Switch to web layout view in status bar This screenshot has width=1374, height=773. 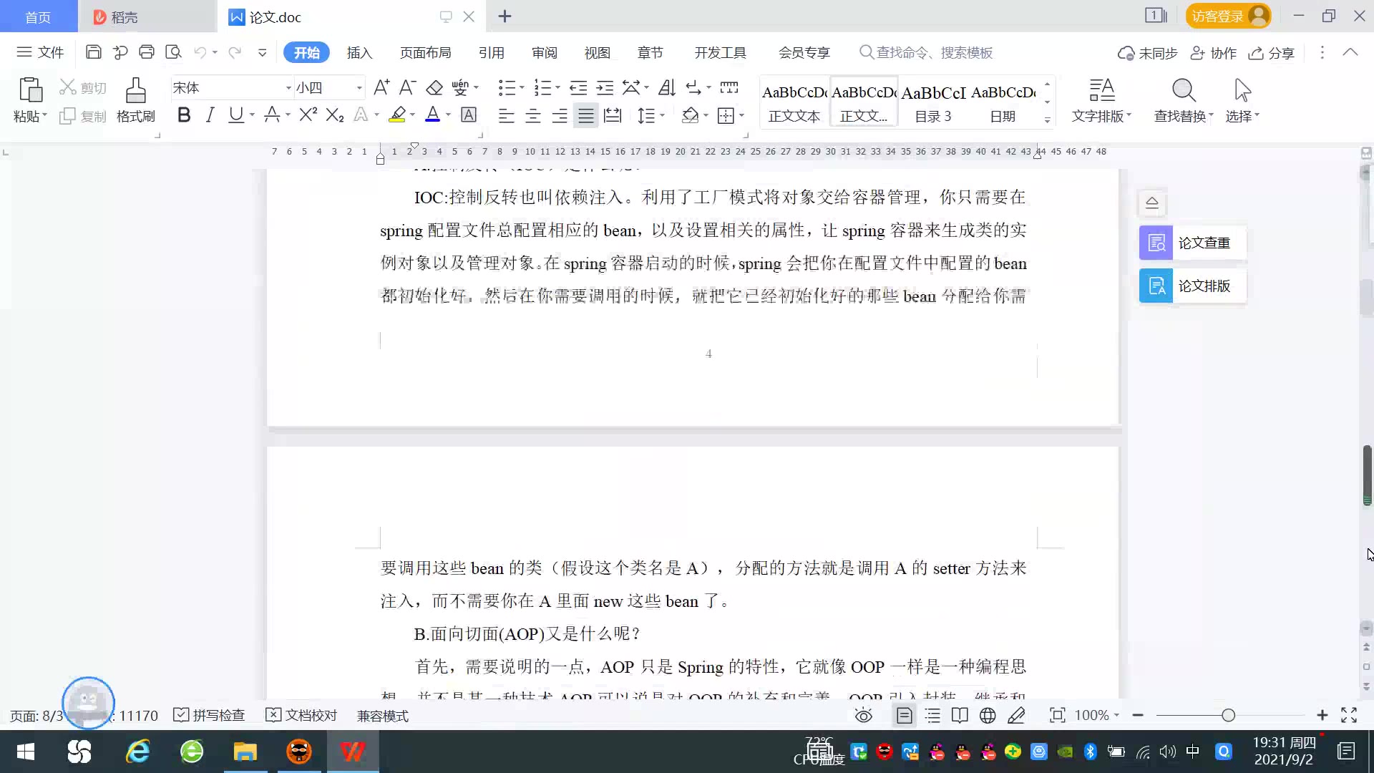tap(988, 716)
